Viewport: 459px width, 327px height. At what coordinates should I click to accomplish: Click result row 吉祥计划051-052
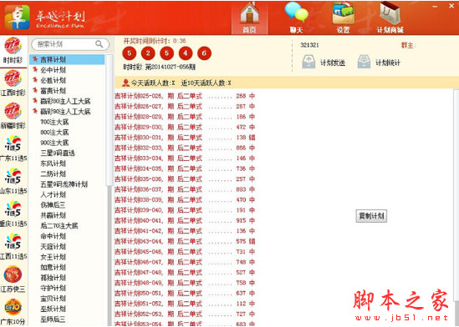(x=185, y=304)
